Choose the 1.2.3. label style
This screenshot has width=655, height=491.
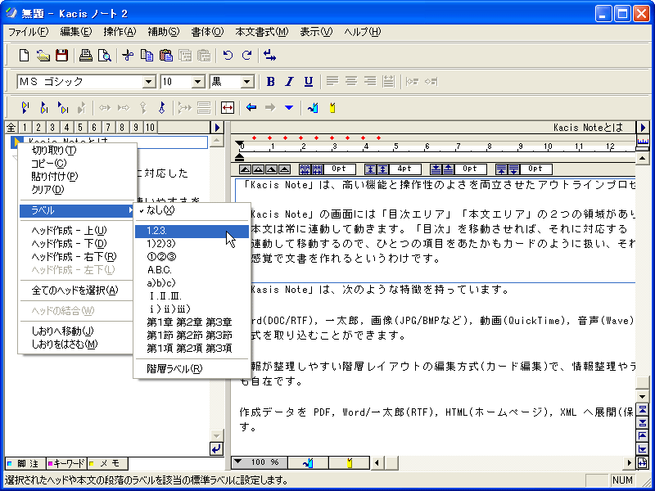pos(192,231)
